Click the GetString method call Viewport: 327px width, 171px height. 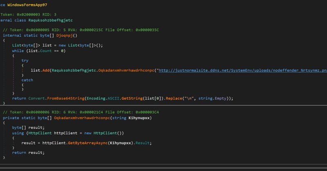pyautogui.click(x=132, y=98)
